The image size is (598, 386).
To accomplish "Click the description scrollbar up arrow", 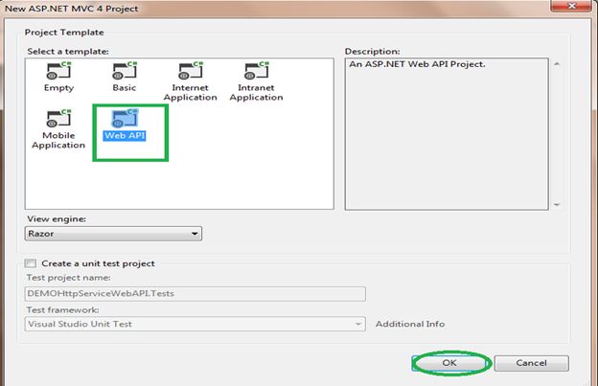I will 557,64.
